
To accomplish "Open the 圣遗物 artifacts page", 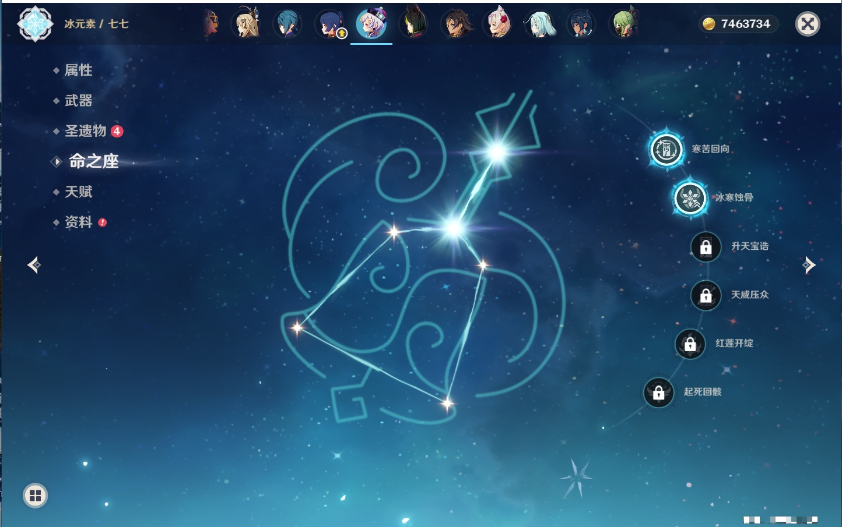I will [85, 131].
